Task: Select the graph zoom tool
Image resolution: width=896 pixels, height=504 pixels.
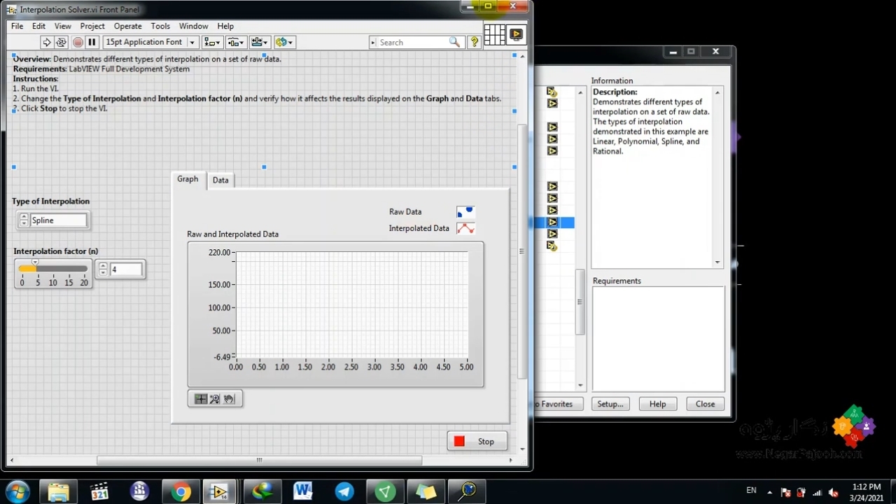Action: click(x=215, y=399)
